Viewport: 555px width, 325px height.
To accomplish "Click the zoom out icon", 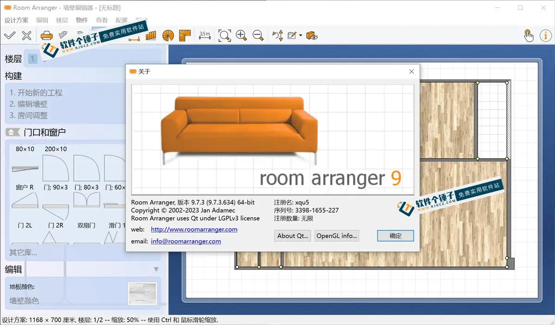I will [x=258, y=35].
